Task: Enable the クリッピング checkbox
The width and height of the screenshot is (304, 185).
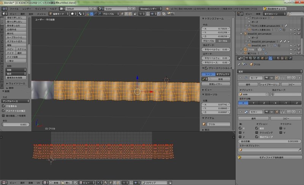Action: click(257, 132)
